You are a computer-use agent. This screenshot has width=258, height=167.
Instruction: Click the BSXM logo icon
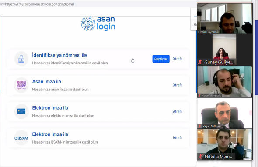[x=21, y=138]
